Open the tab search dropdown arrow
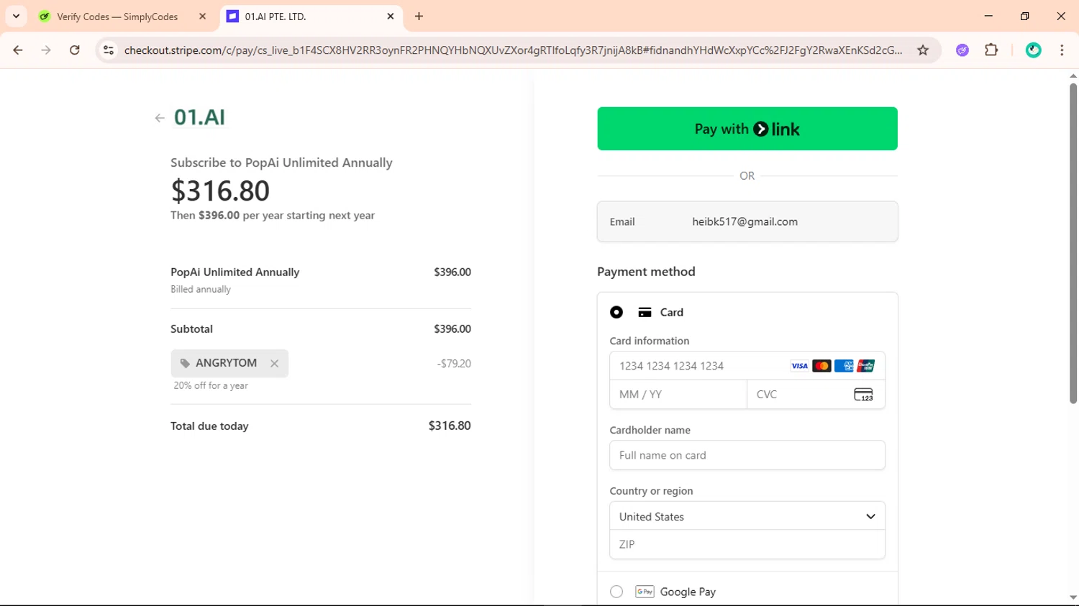Screen dimensions: 1079x606 pyautogui.click(x=16, y=17)
